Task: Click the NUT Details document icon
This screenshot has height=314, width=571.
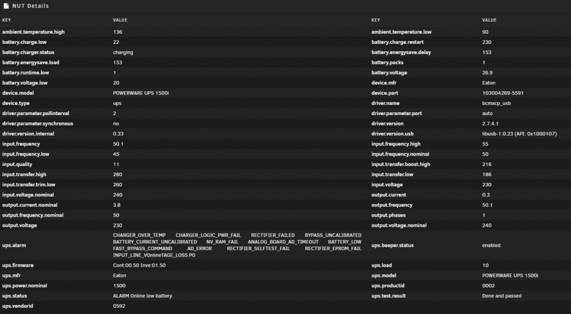Action: coord(6,6)
